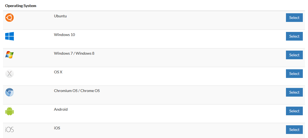Click the Windows 10 text label
Viewport: 308px width, 138px height.
click(x=64, y=35)
